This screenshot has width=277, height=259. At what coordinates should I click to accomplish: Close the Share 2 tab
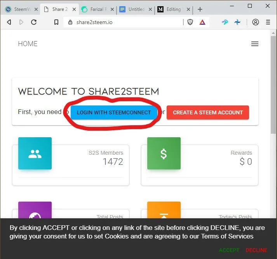pyautogui.click(x=74, y=9)
